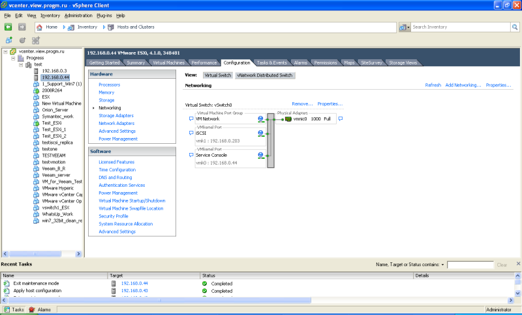
Task: Click the host icon next to 192.168.0.3
Action: (x=37, y=71)
